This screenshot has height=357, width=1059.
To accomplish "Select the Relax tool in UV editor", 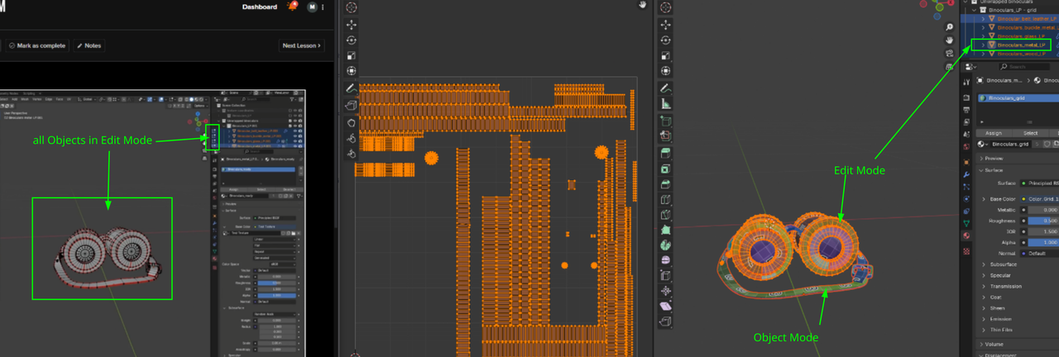I will coord(352,138).
